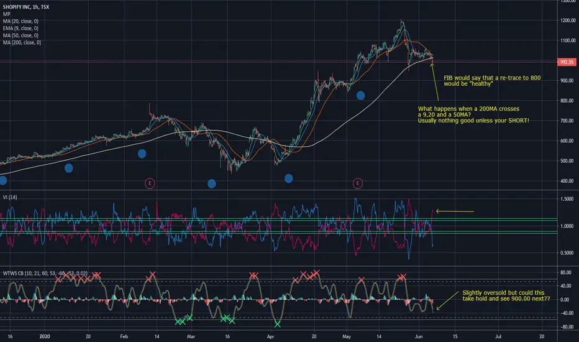Click the 1.5000 value on the VI scale
579x342 pixels.
568,199
